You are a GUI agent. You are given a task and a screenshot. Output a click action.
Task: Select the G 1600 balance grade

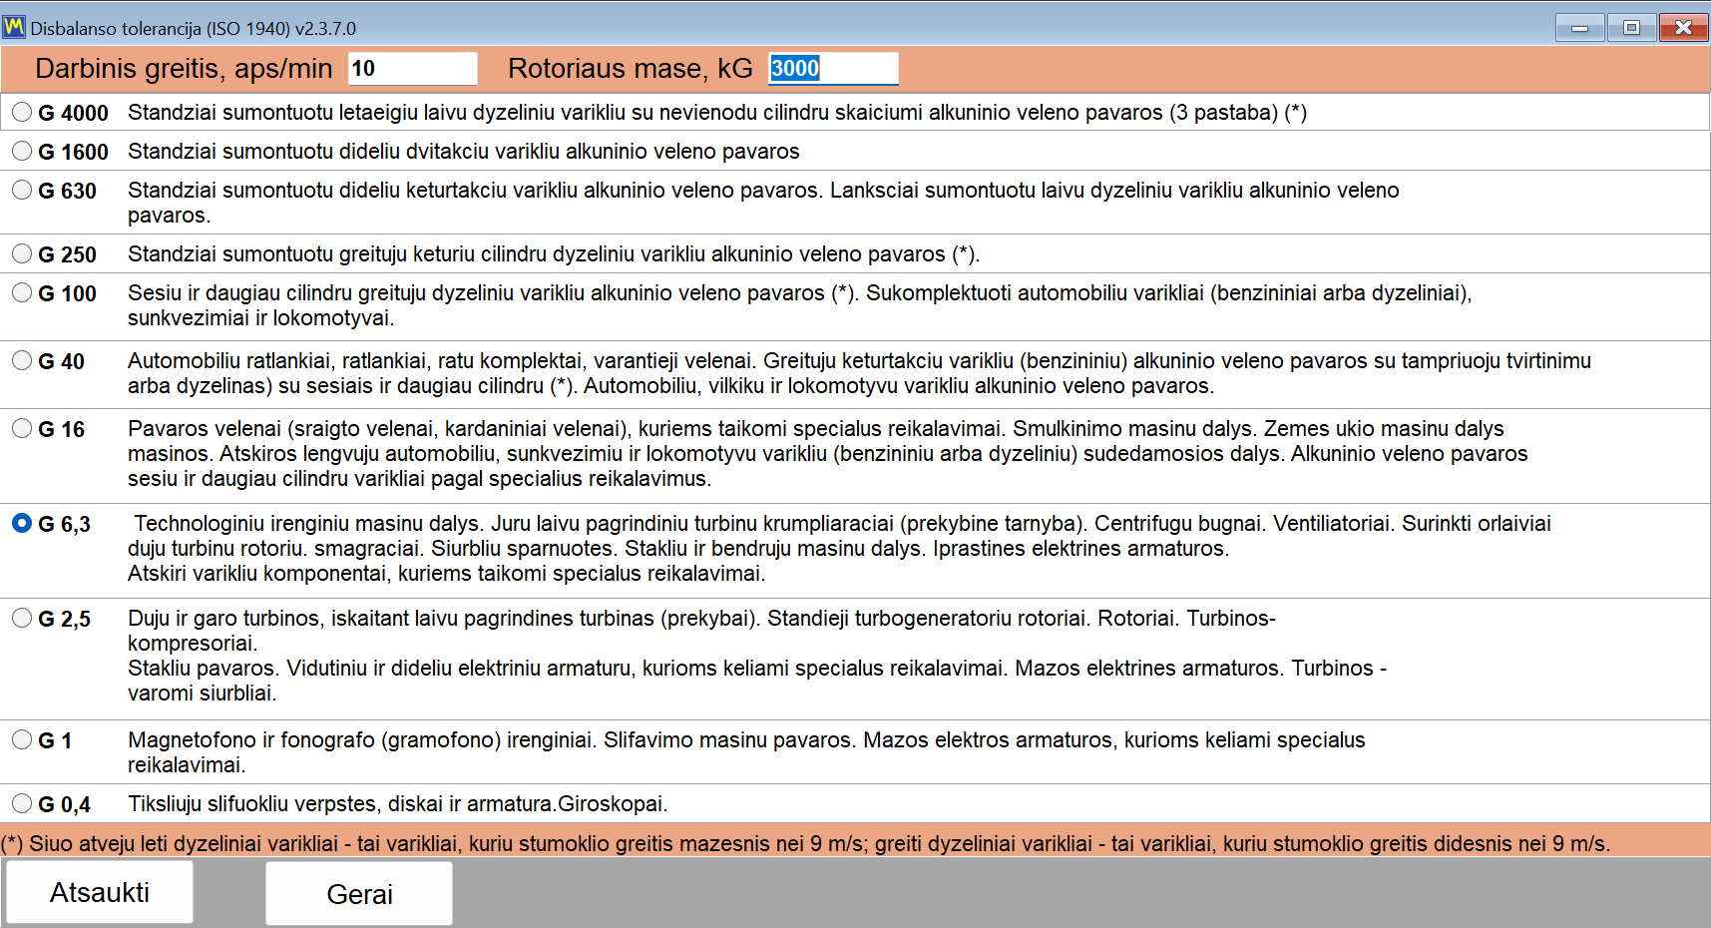22,152
